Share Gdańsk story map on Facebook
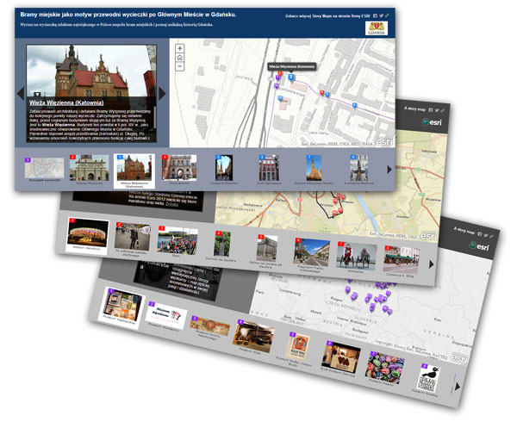Screen dimensions: 517x428 pos(375,16)
